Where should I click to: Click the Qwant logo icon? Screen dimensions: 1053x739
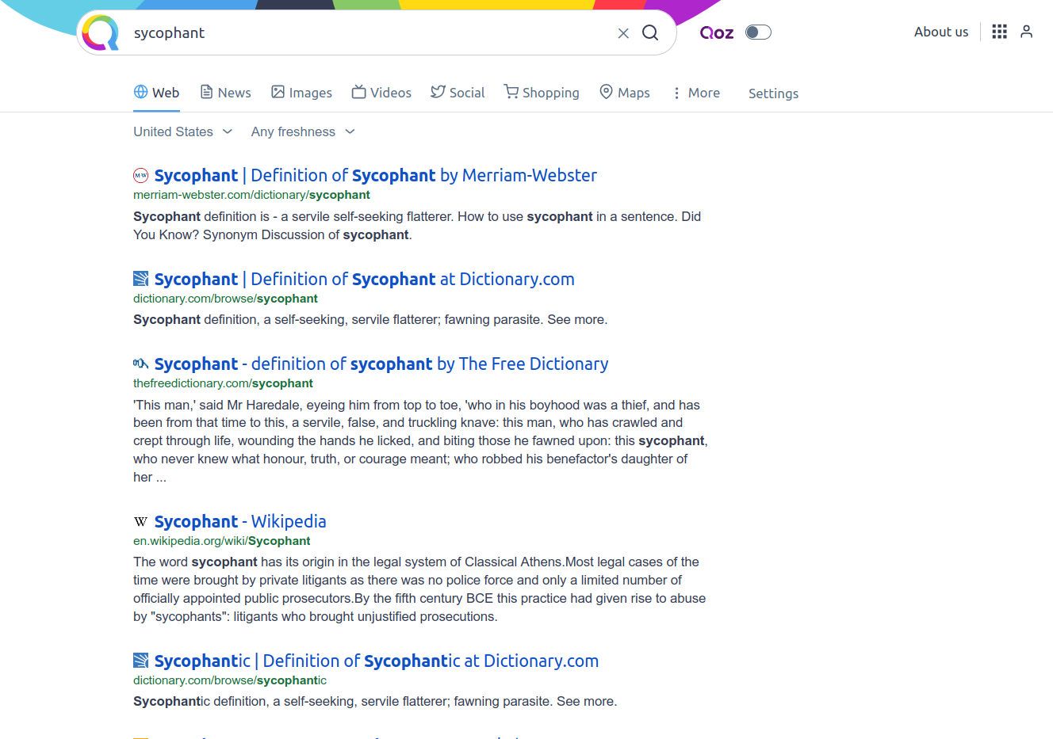point(100,32)
